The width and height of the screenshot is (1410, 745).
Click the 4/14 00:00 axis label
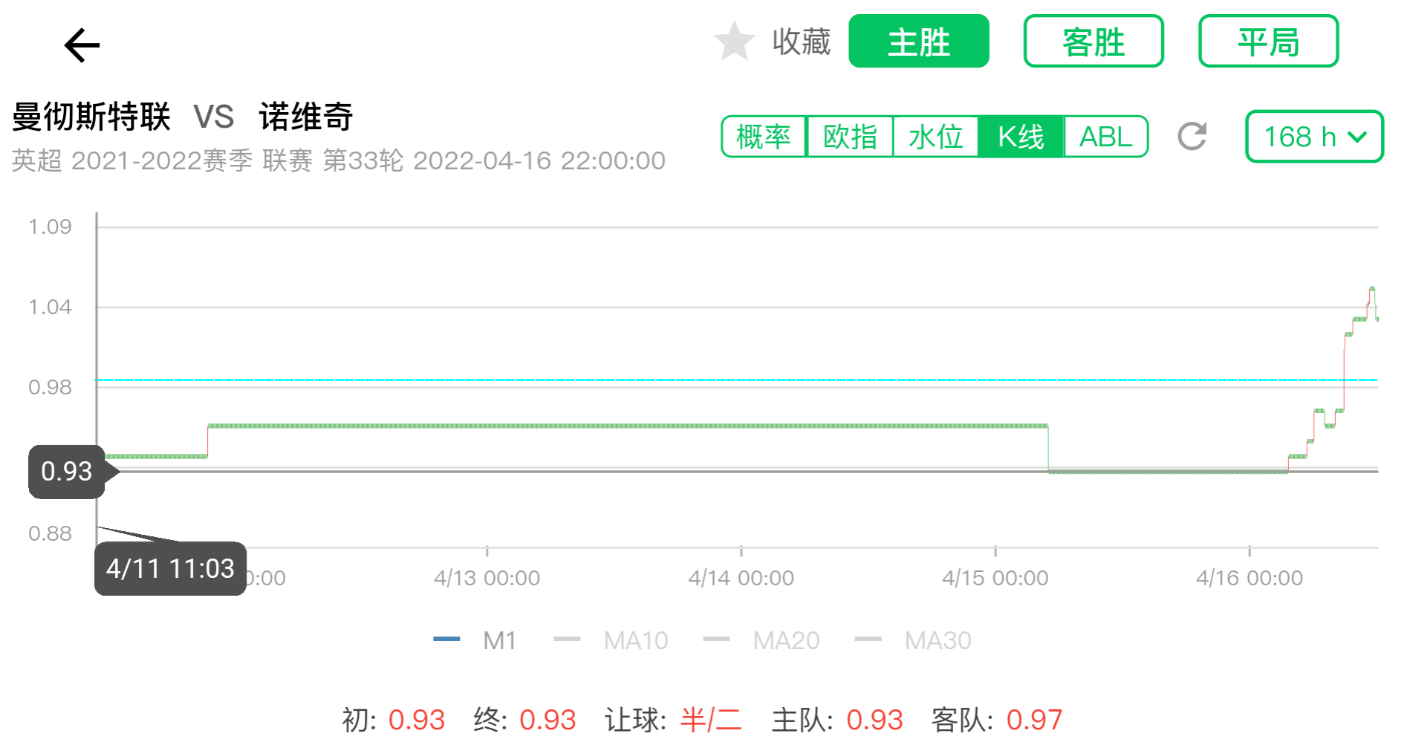click(741, 578)
